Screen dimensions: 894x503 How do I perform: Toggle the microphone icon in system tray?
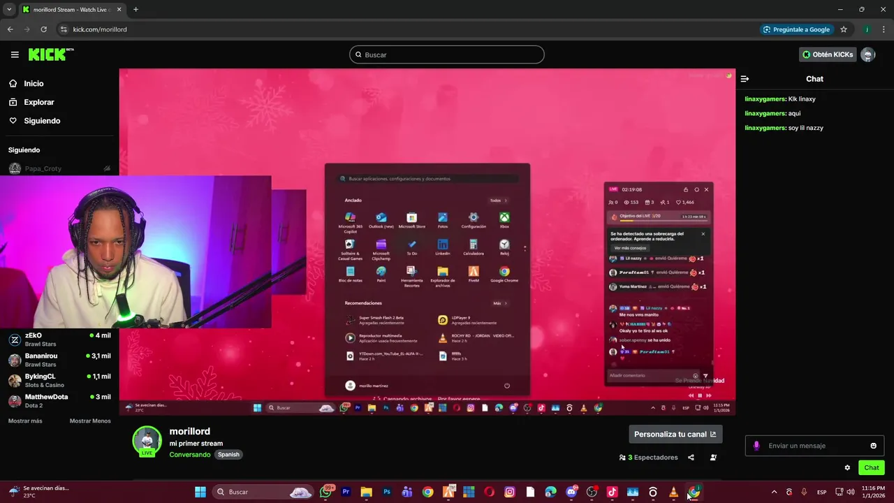pyautogui.click(x=804, y=492)
